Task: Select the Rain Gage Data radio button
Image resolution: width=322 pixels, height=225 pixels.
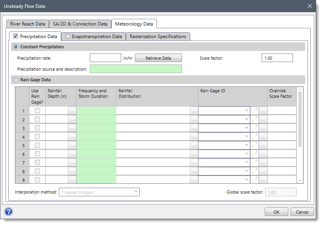Action: click(16, 80)
